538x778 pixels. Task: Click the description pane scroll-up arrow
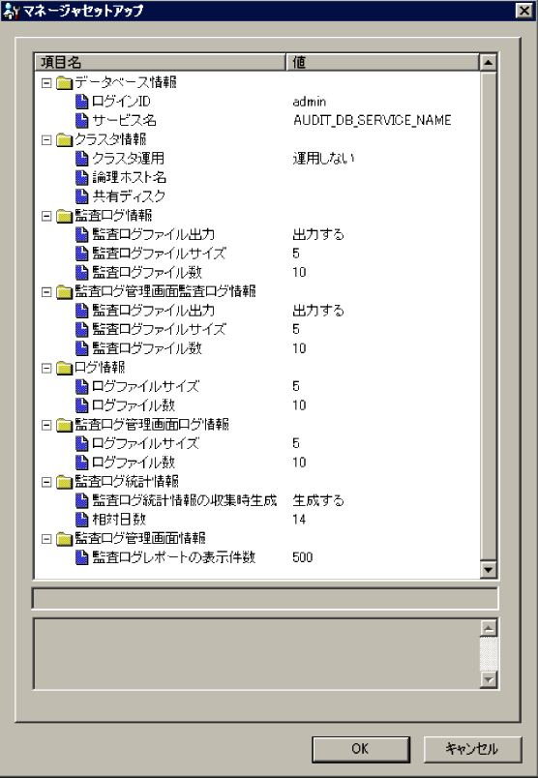(x=489, y=628)
